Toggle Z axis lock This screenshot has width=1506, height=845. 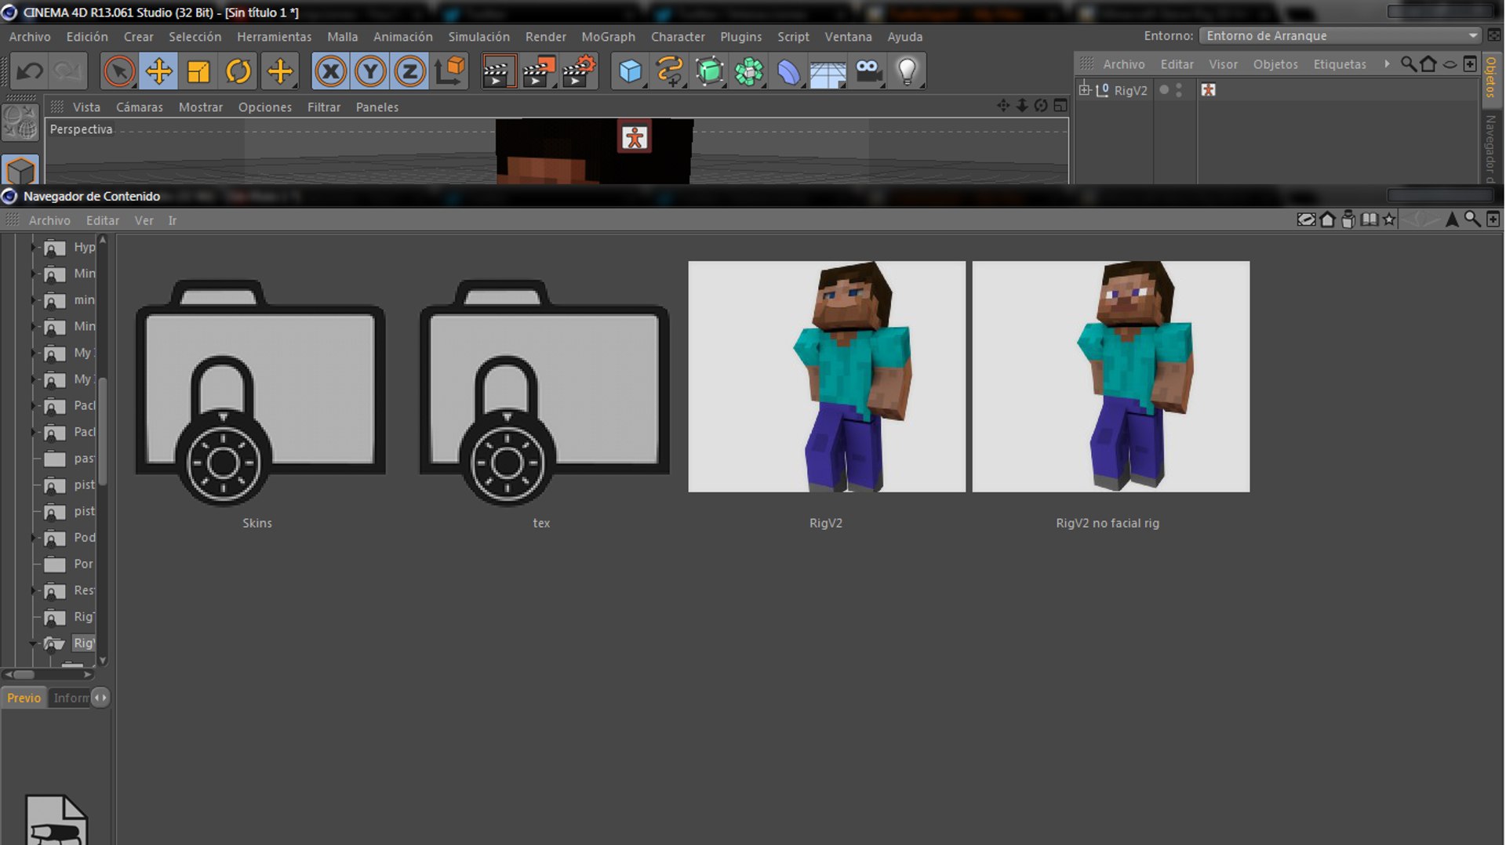tap(409, 71)
